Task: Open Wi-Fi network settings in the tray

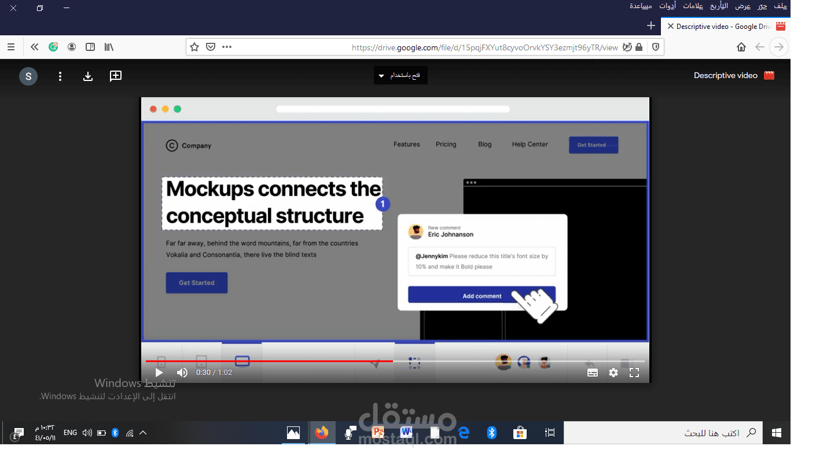Action: point(130,433)
